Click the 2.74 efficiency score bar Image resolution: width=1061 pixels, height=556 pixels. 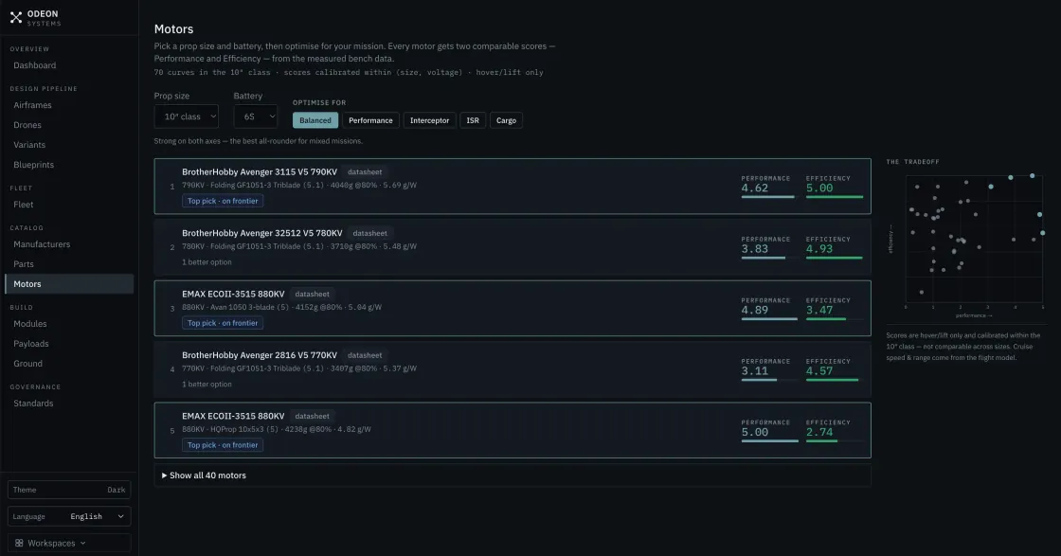(835, 441)
